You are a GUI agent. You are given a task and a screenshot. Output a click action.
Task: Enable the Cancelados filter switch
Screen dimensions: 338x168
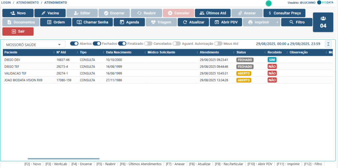pyautogui.click(x=148, y=44)
